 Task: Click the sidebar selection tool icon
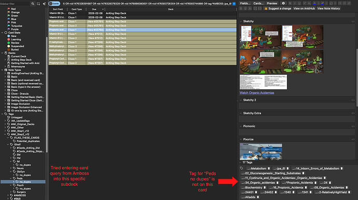38,4
